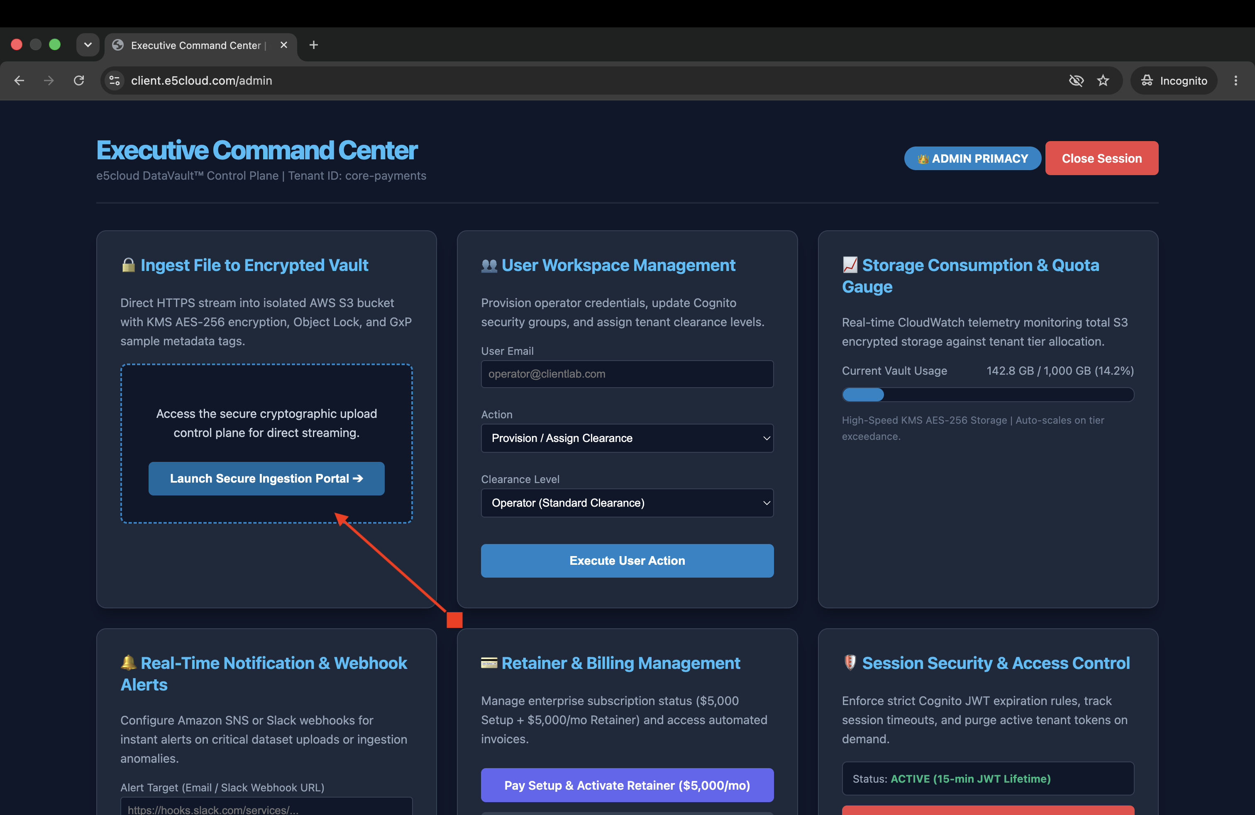Click the address bar URL

201,81
